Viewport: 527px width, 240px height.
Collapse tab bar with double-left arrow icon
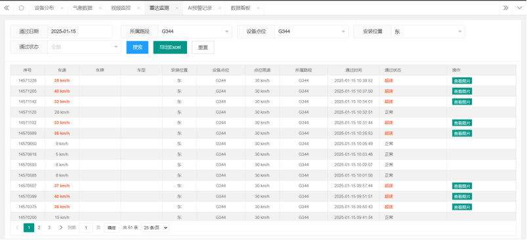pyautogui.click(x=7, y=8)
